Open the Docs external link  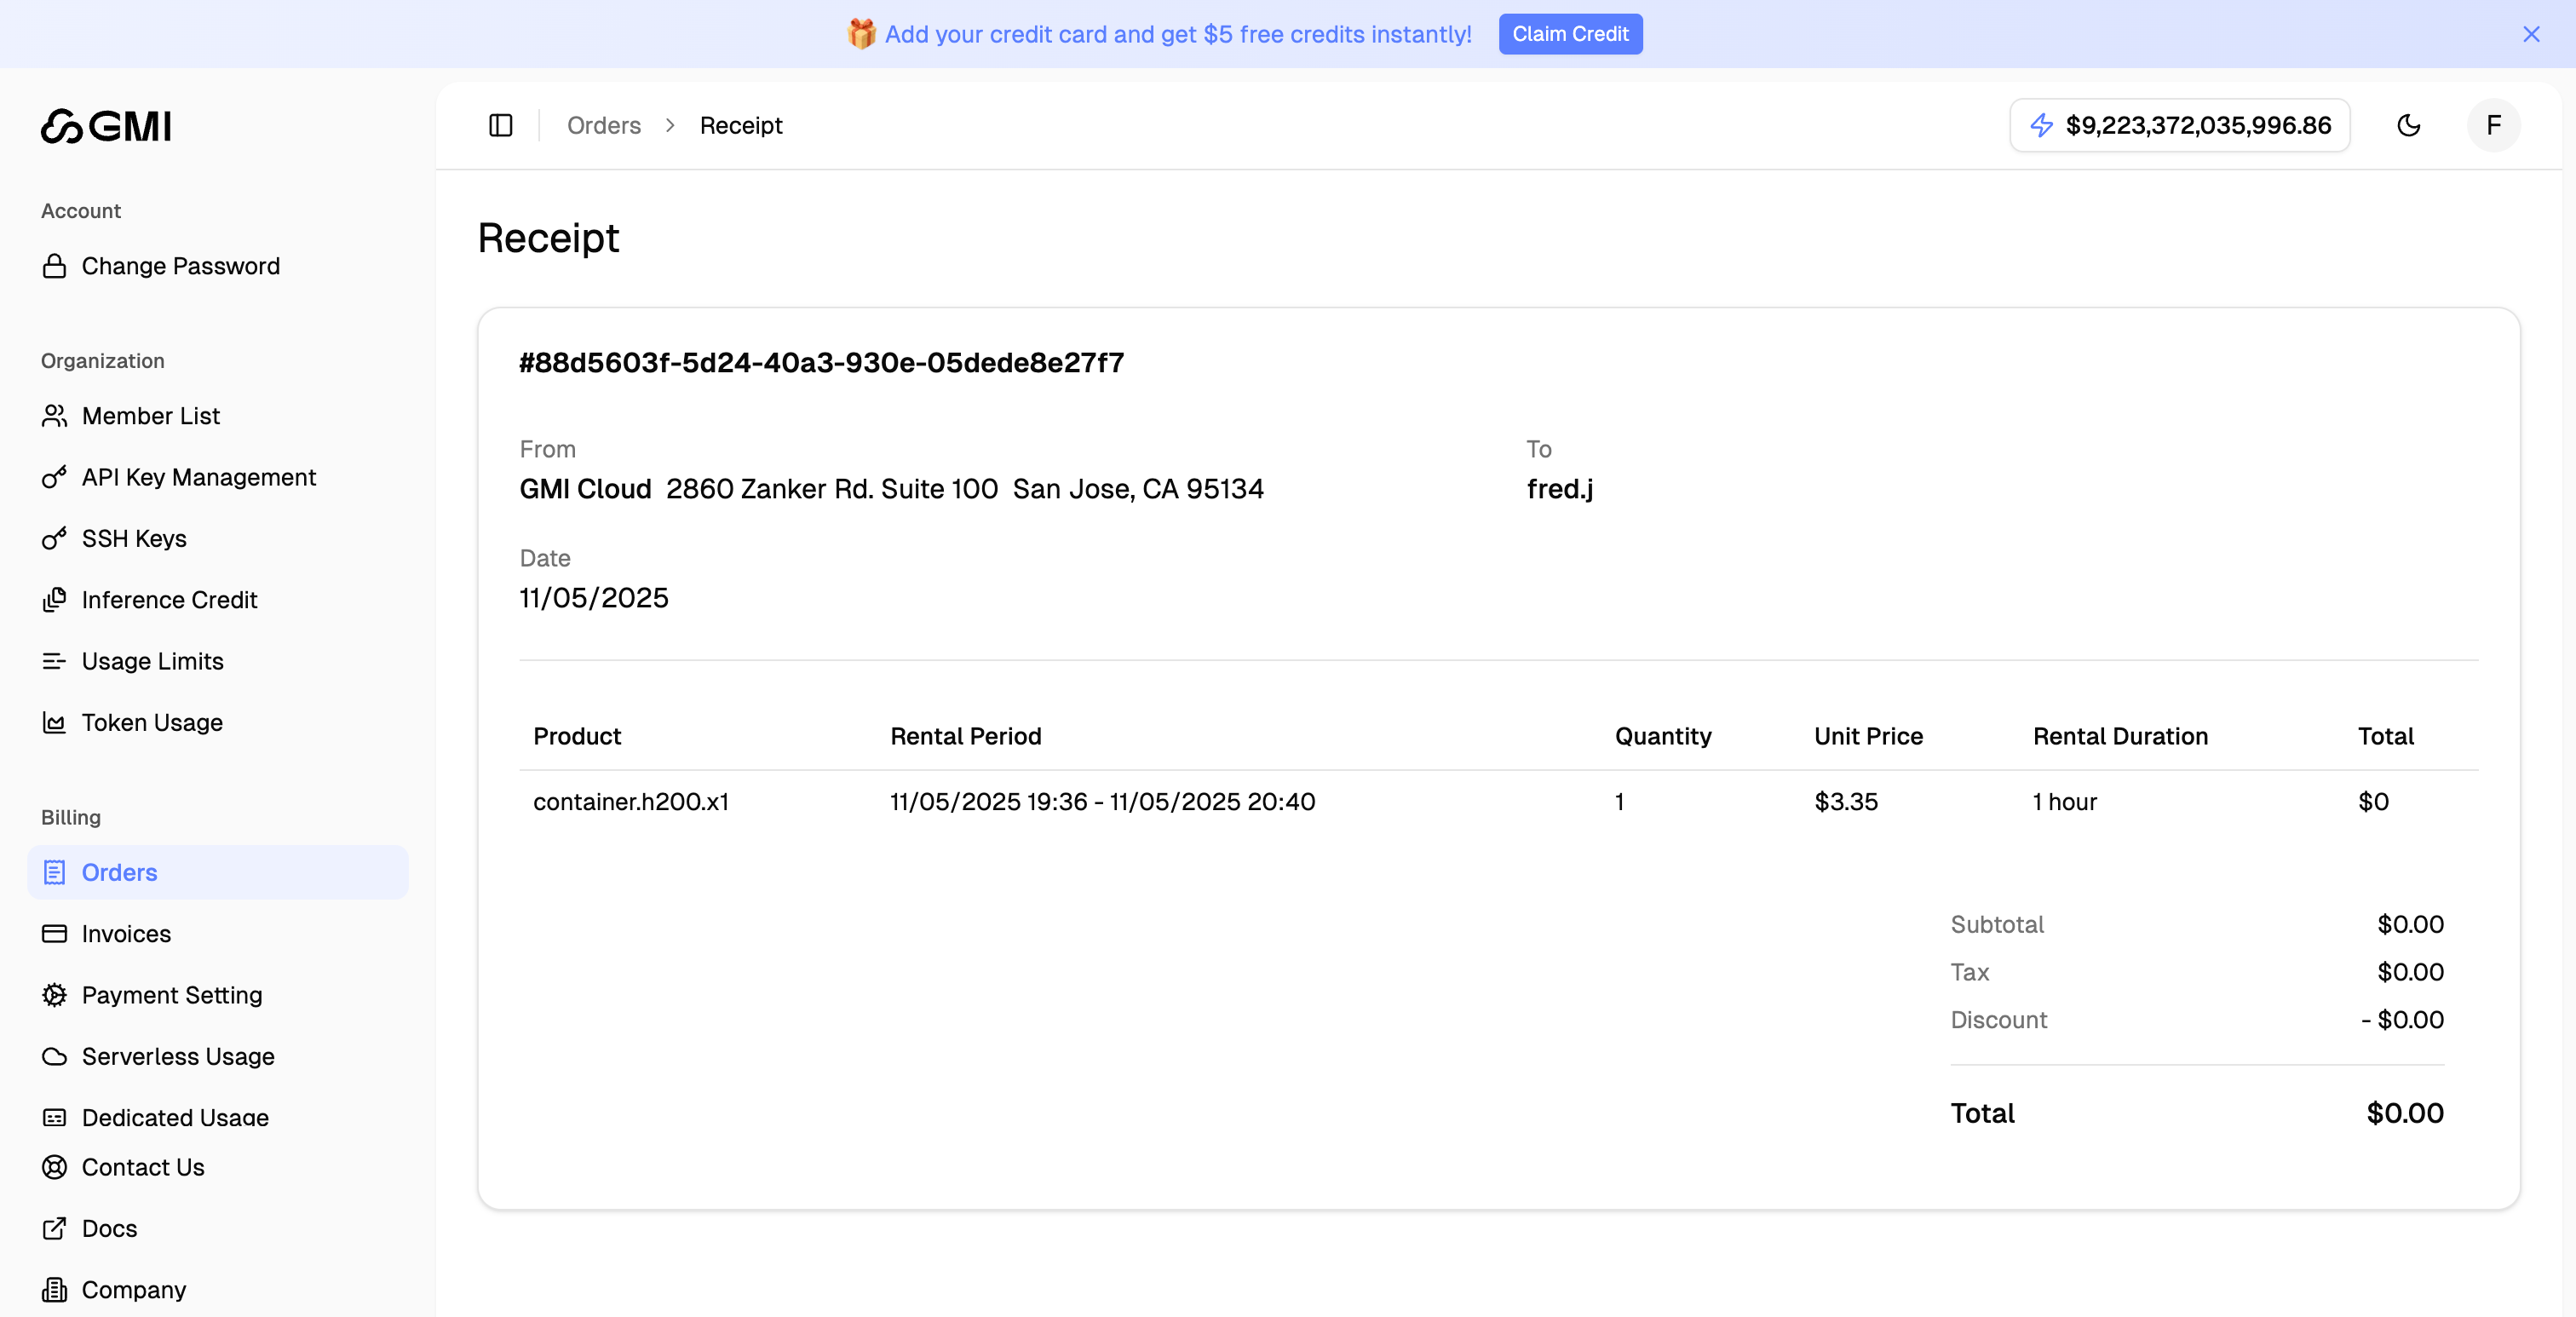point(109,1228)
